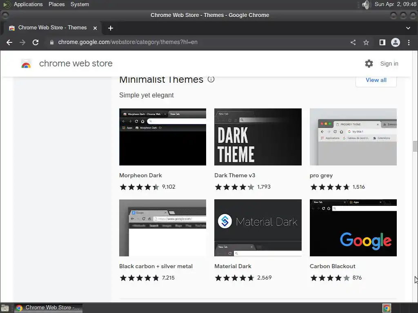This screenshot has height=313, width=418.
Task: Click info icon next to Minimalist Themes
Action: (211, 79)
